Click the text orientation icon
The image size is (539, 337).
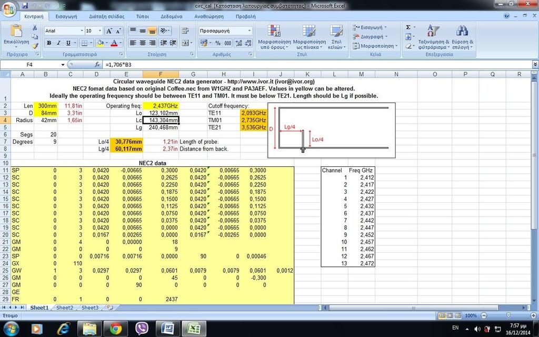tap(164, 31)
